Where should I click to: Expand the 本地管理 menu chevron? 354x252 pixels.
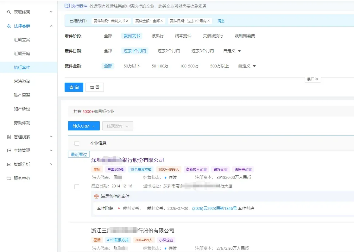point(51,151)
